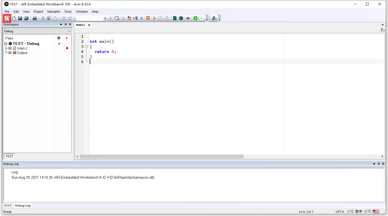This screenshot has width=388, height=216.
Task: Save the current file via toolbar
Action: (x=20, y=18)
